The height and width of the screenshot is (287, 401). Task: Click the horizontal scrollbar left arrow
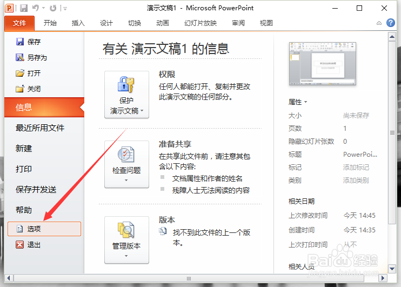point(9,278)
